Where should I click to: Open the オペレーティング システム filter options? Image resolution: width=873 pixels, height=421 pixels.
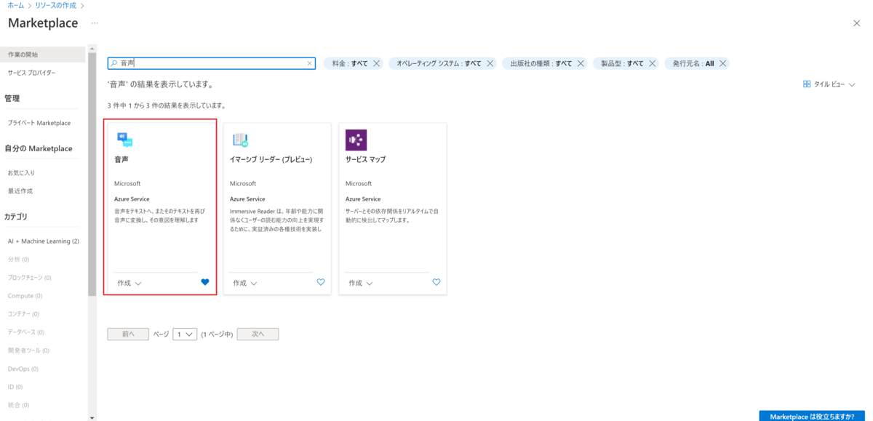click(x=439, y=63)
